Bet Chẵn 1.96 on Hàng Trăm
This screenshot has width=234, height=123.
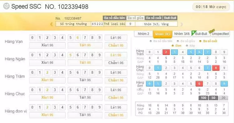click(116, 80)
